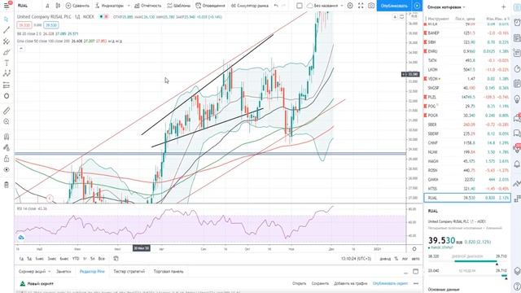The height and width of the screenshot is (293, 521).
Task: Select the cursor crosshair tool
Action: coord(7,20)
